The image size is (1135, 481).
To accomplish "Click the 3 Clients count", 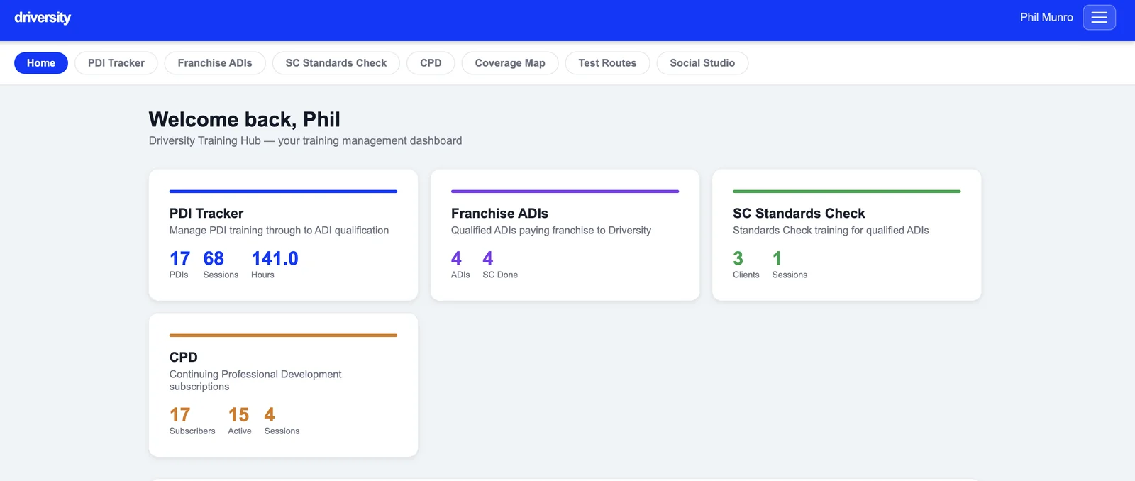I will pyautogui.click(x=738, y=258).
